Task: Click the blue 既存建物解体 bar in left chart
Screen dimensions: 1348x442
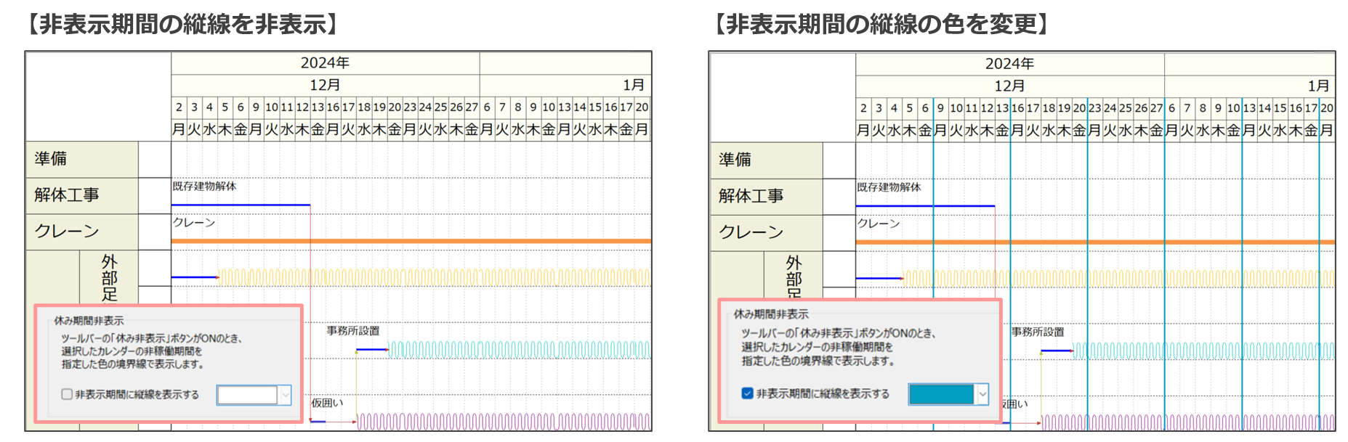Action: point(241,205)
